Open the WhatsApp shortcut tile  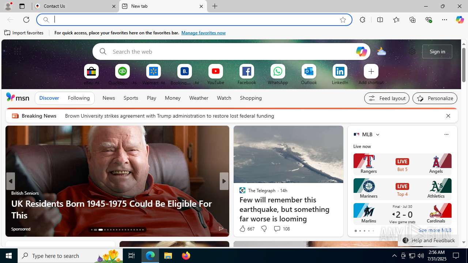coord(278,72)
